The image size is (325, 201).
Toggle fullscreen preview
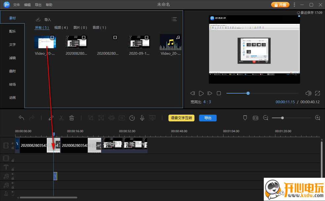coord(317,93)
